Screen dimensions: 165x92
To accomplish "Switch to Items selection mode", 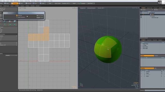I will 21,3.
